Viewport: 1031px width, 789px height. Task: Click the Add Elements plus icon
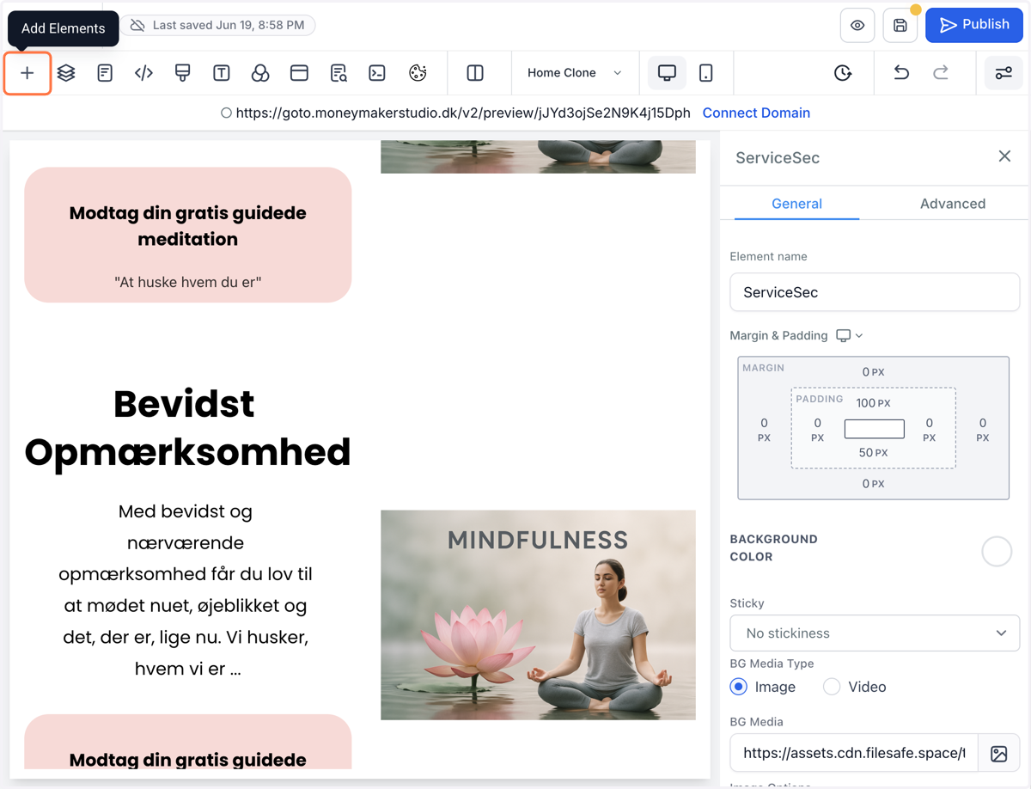(x=27, y=73)
